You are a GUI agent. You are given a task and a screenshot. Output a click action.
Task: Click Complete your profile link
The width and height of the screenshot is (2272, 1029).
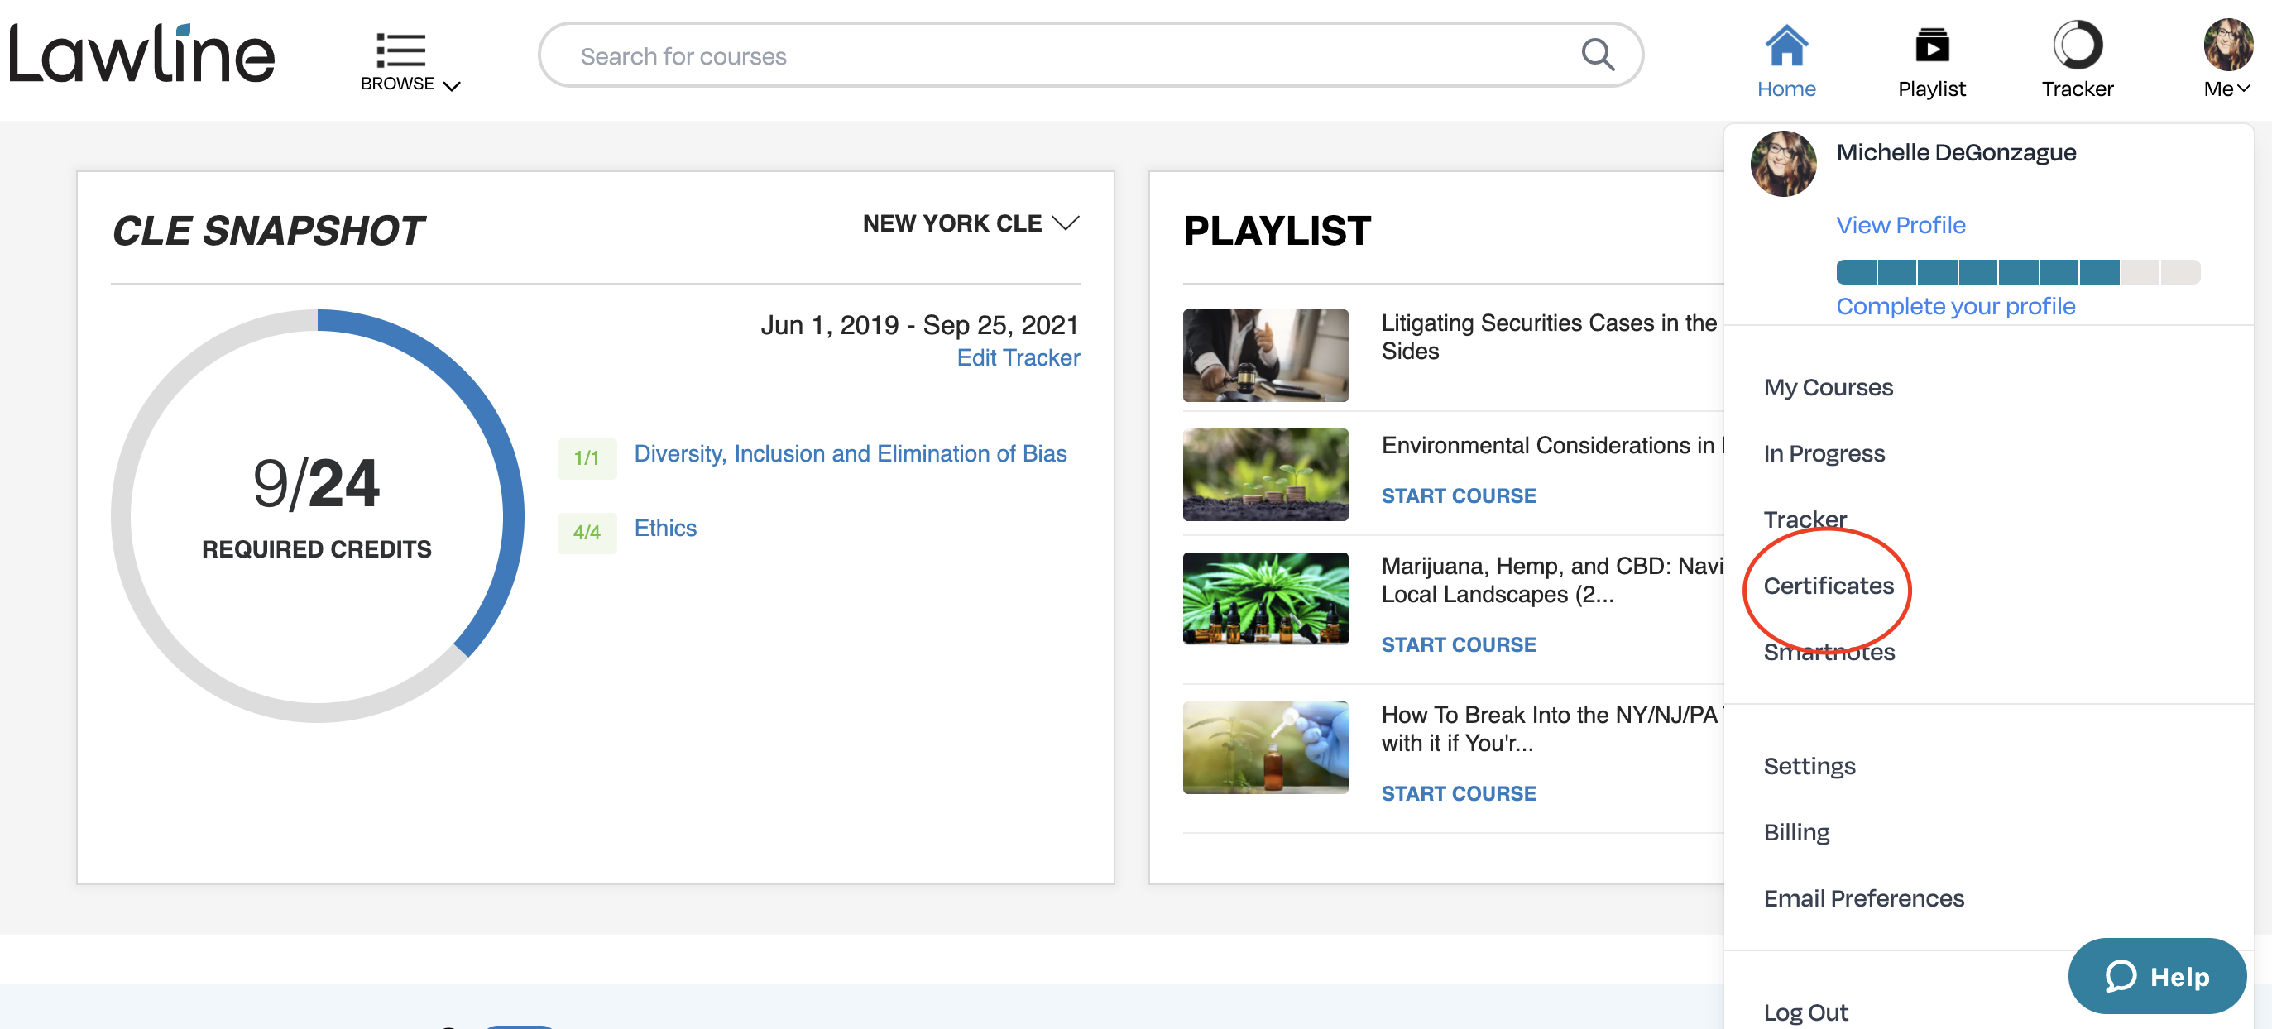pyautogui.click(x=1955, y=306)
